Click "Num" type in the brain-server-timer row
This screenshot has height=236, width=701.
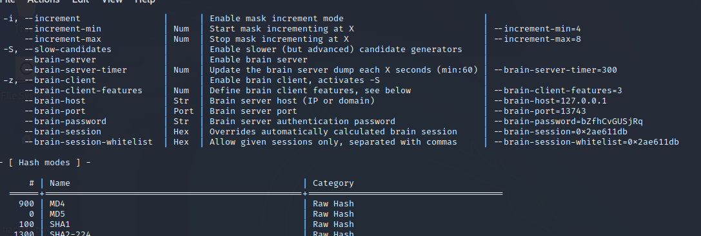[x=181, y=70]
